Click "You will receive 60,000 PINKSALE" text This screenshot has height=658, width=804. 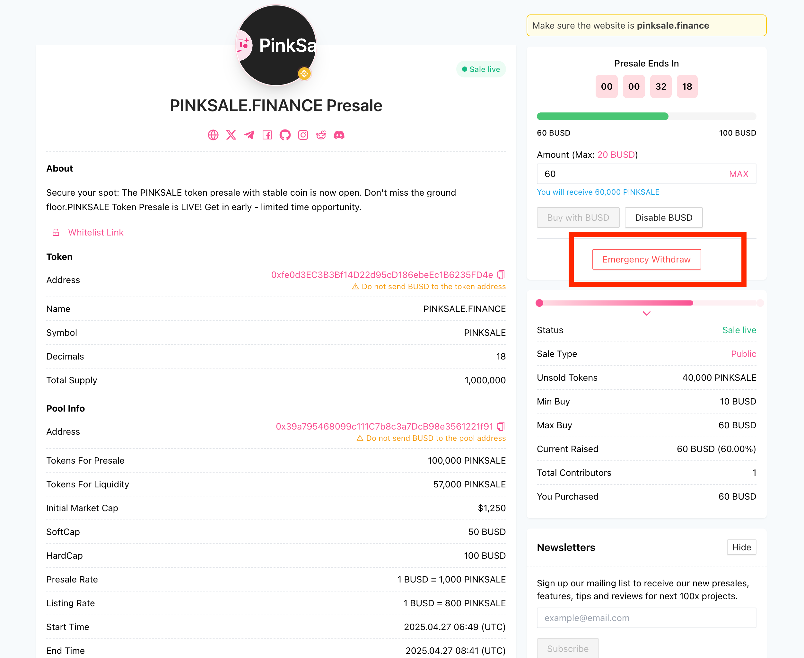coord(598,192)
